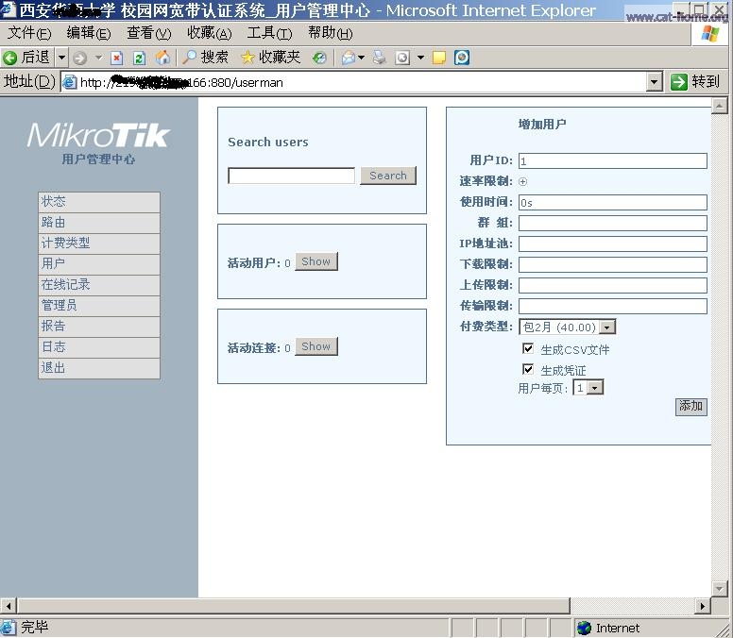Select 计费类型 in the sidebar menu

(x=98, y=243)
